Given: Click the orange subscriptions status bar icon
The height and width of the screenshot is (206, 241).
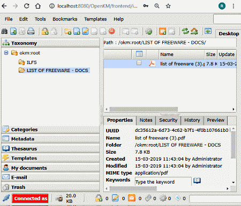Looking at the screenshot, I should 132,198.
